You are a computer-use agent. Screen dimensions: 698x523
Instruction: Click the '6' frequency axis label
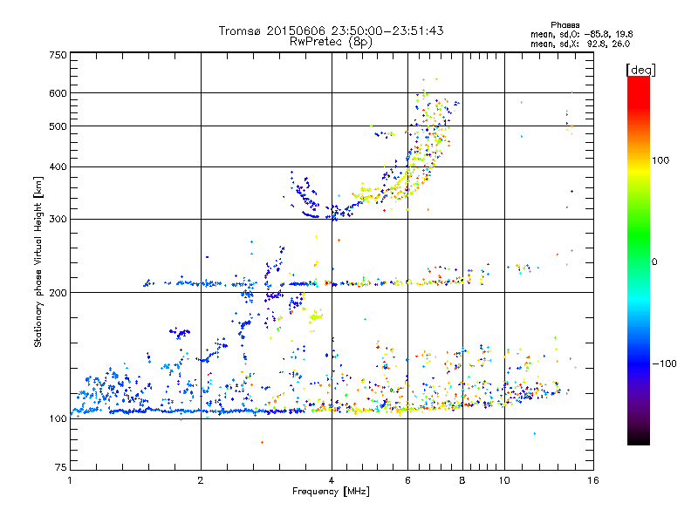pos(407,480)
